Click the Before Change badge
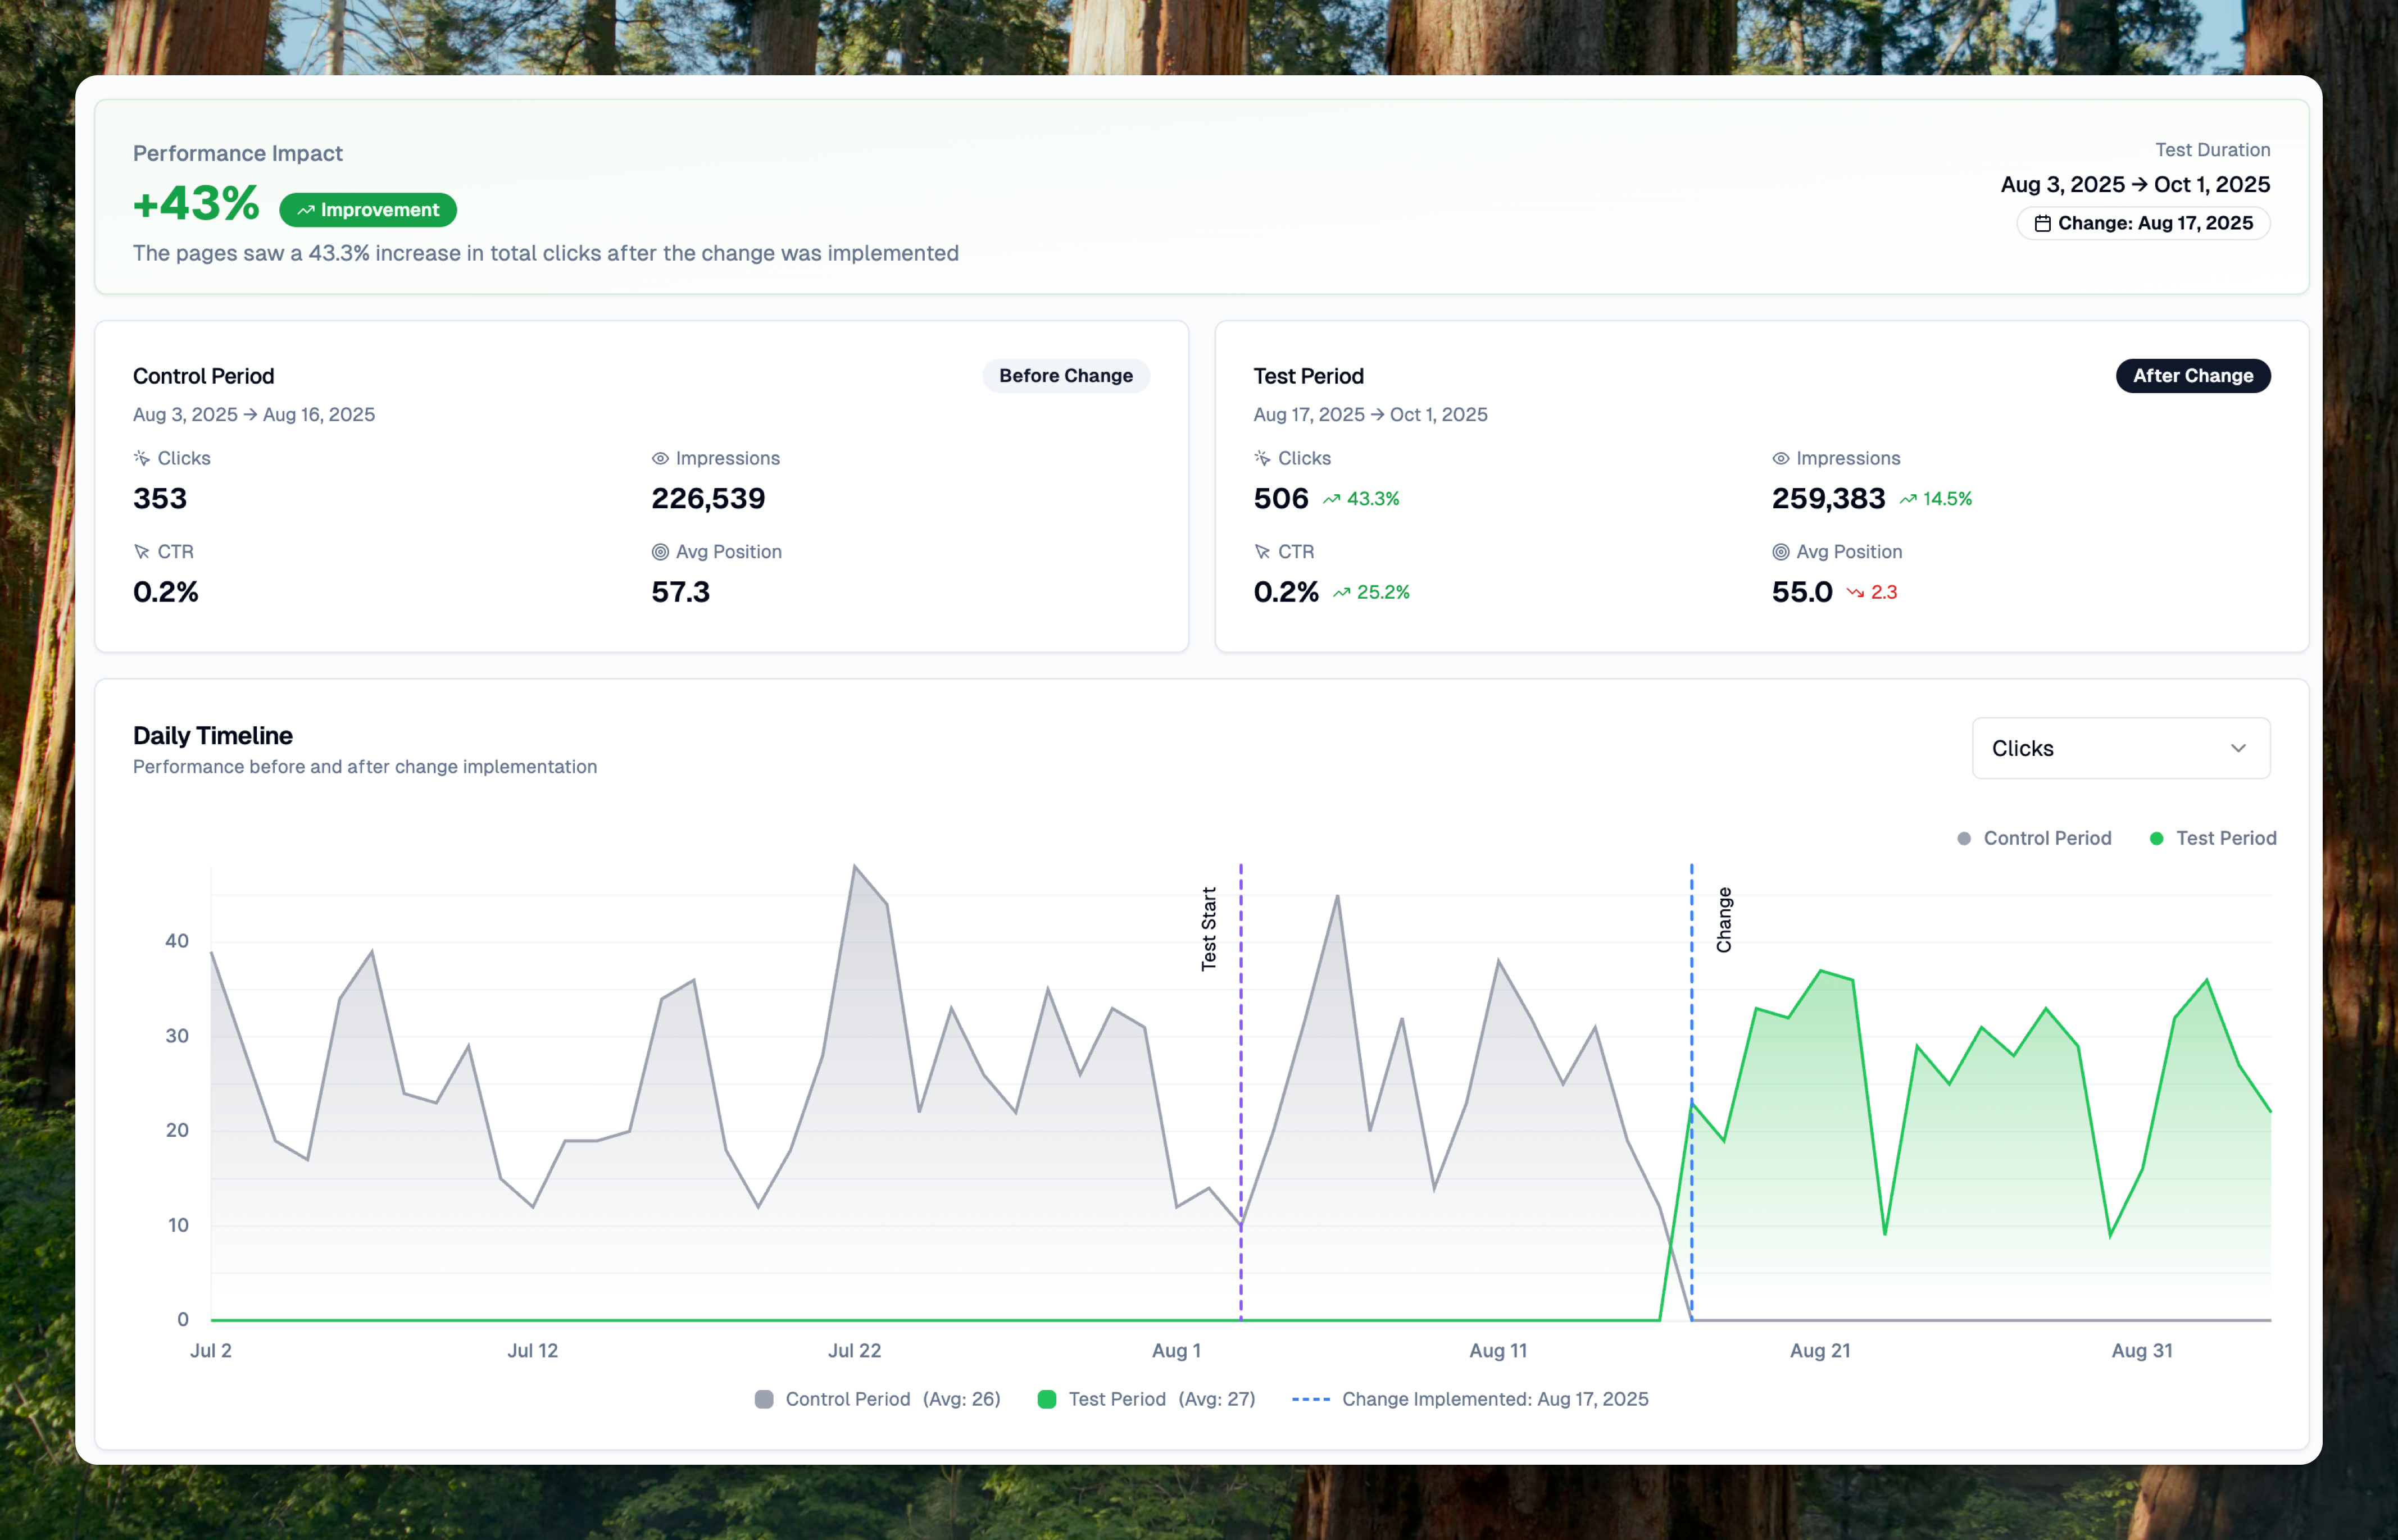The height and width of the screenshot is (1540, 2398). click(1065, 376)
